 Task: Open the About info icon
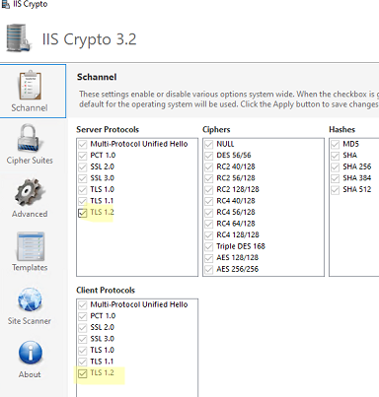click(31, 353)
